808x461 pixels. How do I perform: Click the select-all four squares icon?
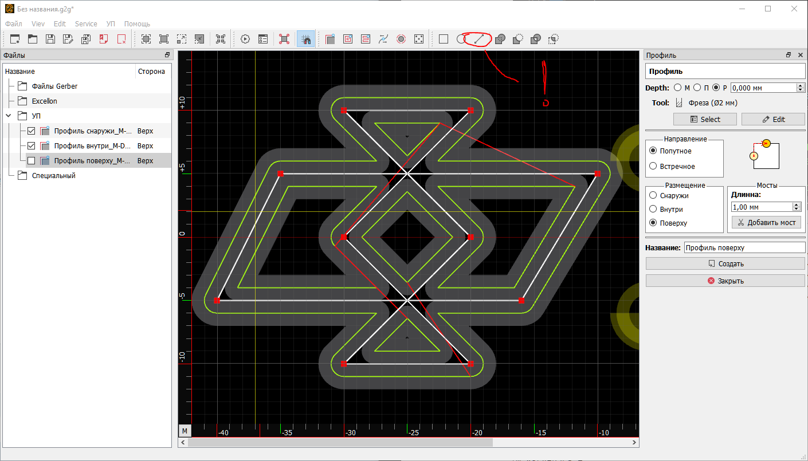tap(221, 39)
